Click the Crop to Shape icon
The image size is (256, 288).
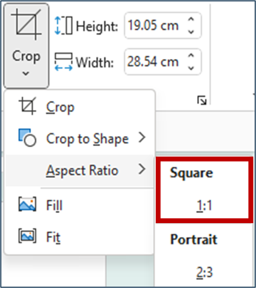pos(27,138)
